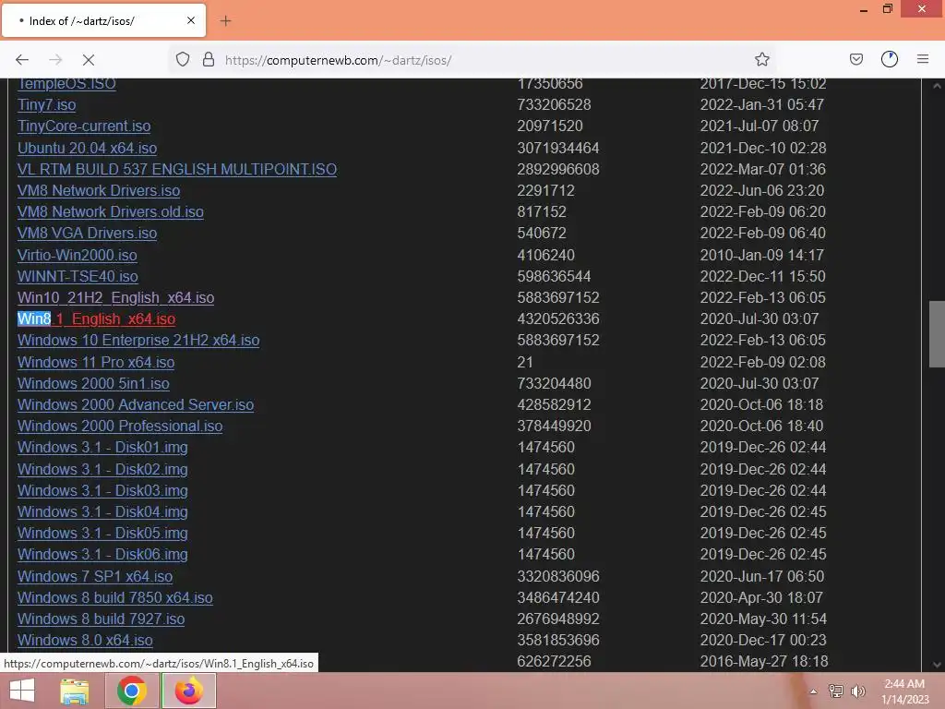Click the scrollbar down arrow
Screen dimensions: 945x709
point(937,665)
